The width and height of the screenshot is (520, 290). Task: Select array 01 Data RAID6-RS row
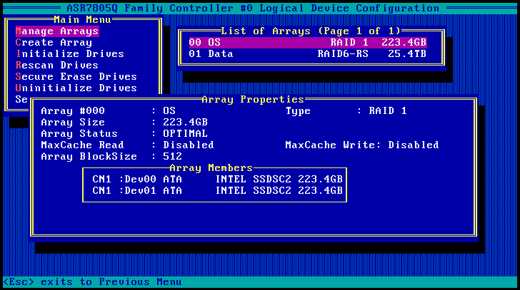pos(308,54)
